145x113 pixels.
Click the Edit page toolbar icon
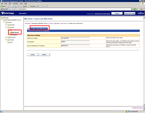tap(47, 6)
